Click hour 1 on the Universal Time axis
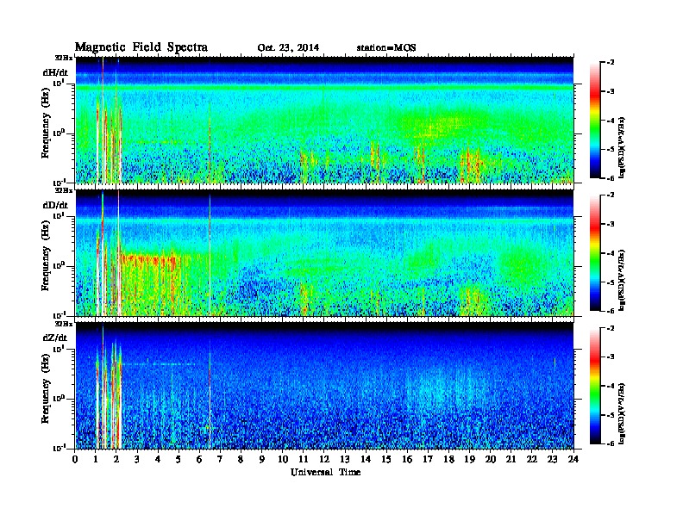 coord(96,459)
